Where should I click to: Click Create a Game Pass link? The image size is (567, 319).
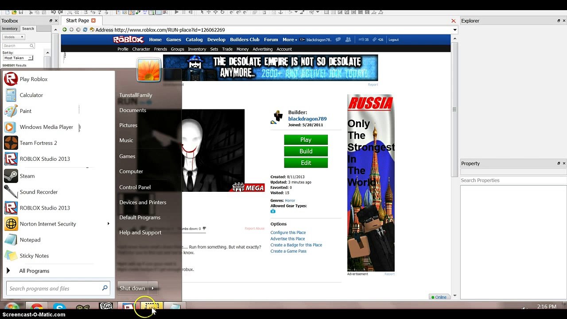288,251
